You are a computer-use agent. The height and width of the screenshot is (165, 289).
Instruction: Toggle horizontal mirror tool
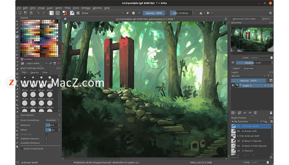point(201,13)
